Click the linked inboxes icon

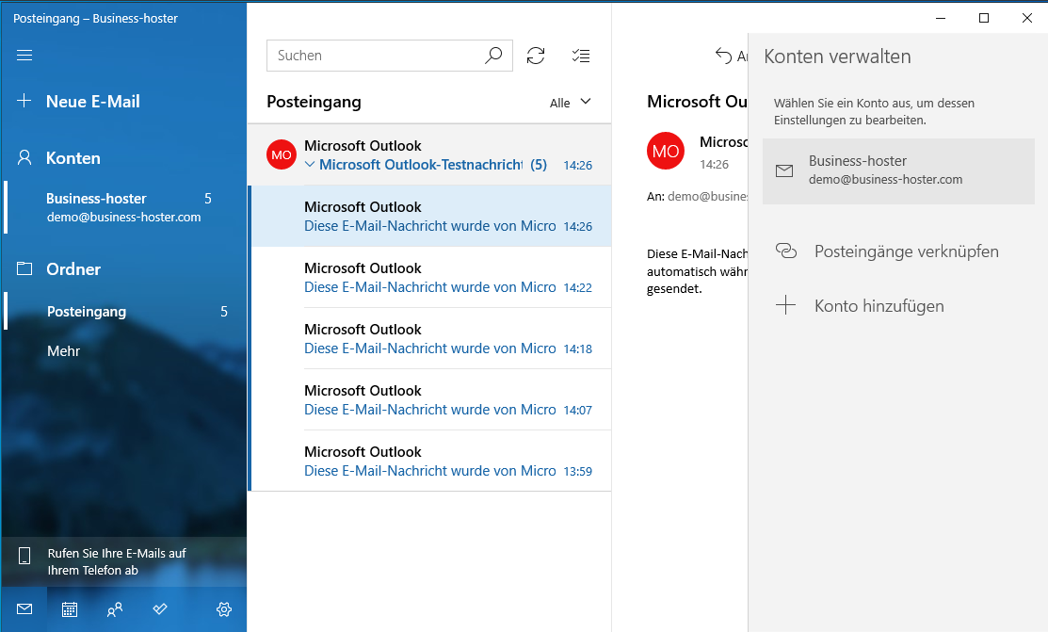coord(786,251)
